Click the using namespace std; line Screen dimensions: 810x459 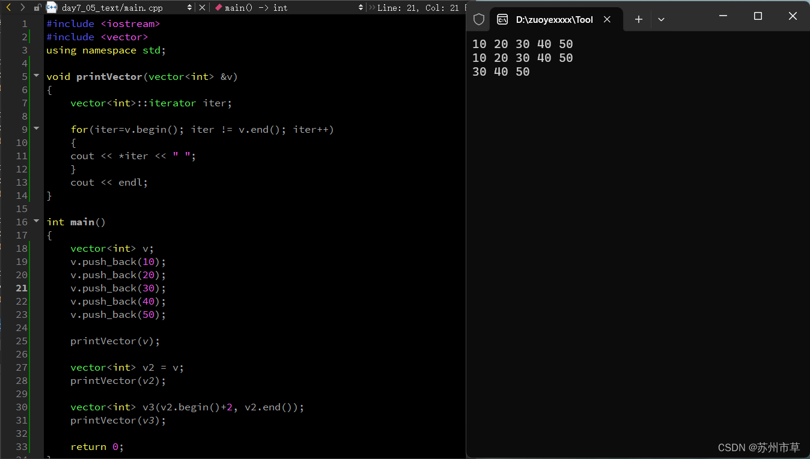[106, 50]
